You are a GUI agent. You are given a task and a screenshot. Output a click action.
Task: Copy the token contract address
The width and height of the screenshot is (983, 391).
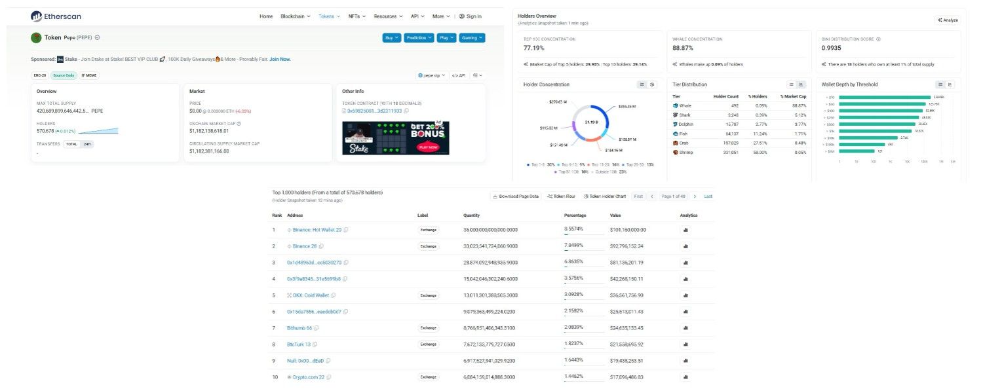tap(406, 111)
